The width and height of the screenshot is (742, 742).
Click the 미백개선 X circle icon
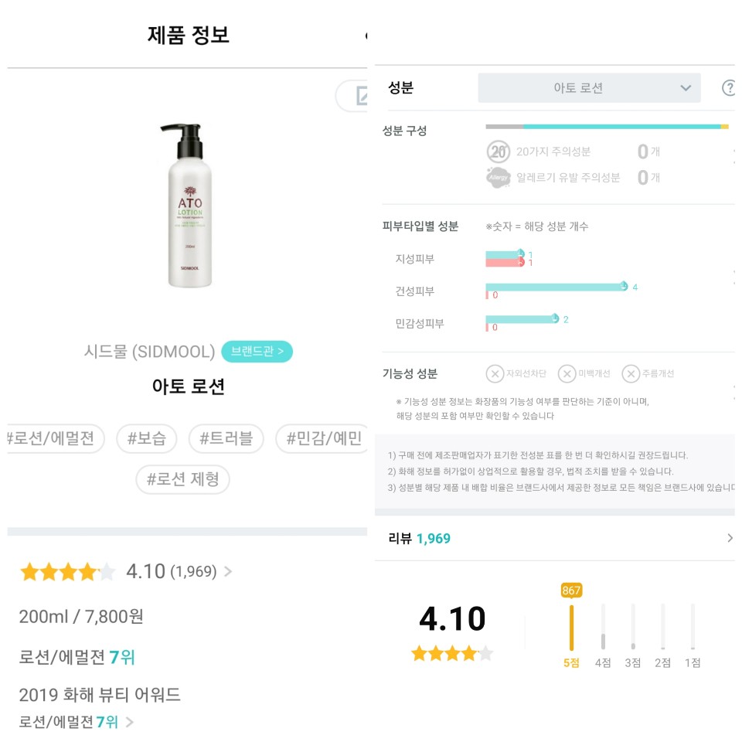pos(567,374)
